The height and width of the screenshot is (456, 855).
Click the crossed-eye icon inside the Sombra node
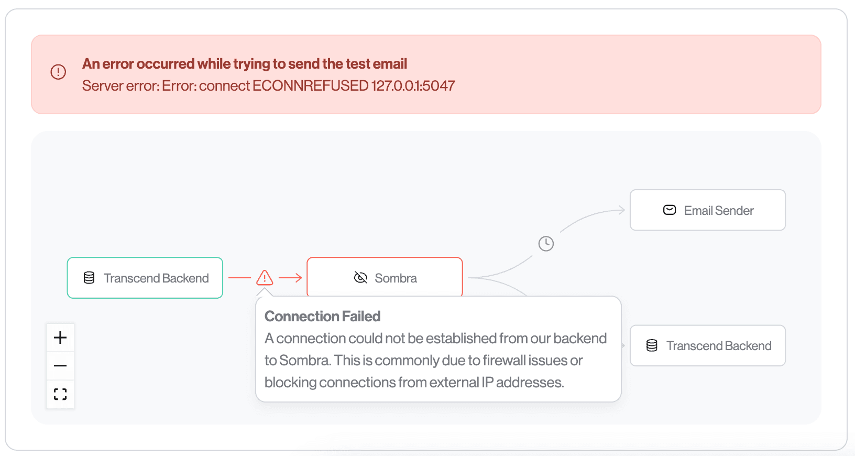point(360,278)
